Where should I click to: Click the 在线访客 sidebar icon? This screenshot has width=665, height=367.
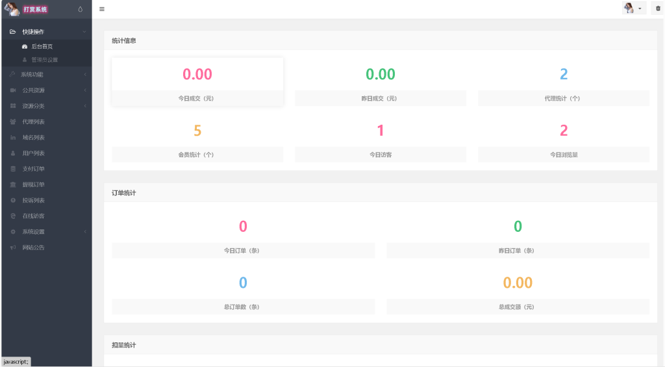13,216
